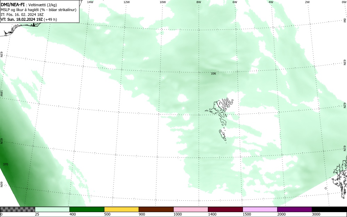Click legend tick value 500

107,214
